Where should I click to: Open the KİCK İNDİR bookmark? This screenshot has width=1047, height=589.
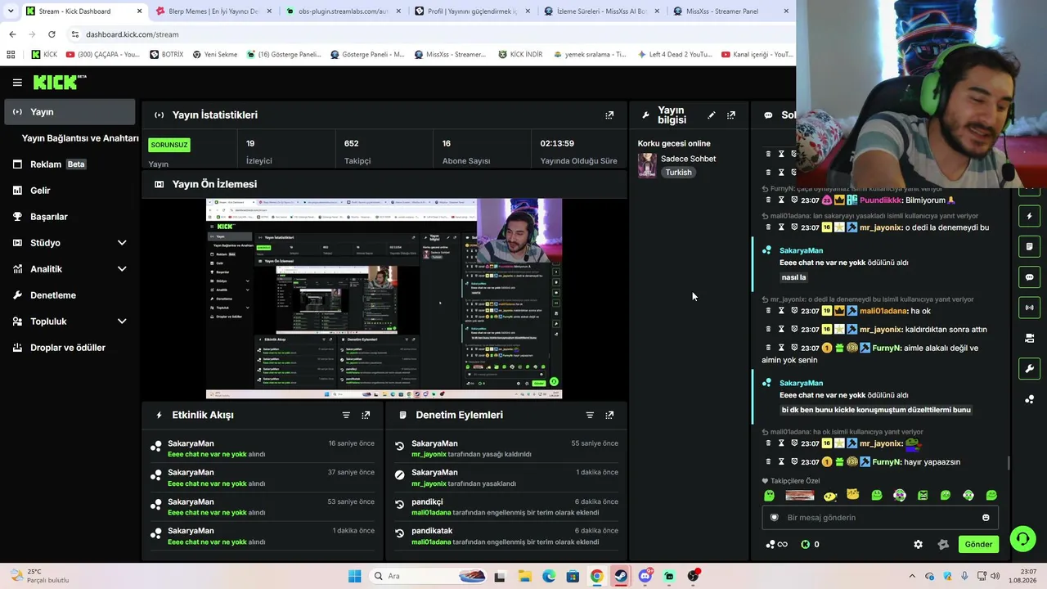coord(520,55)
